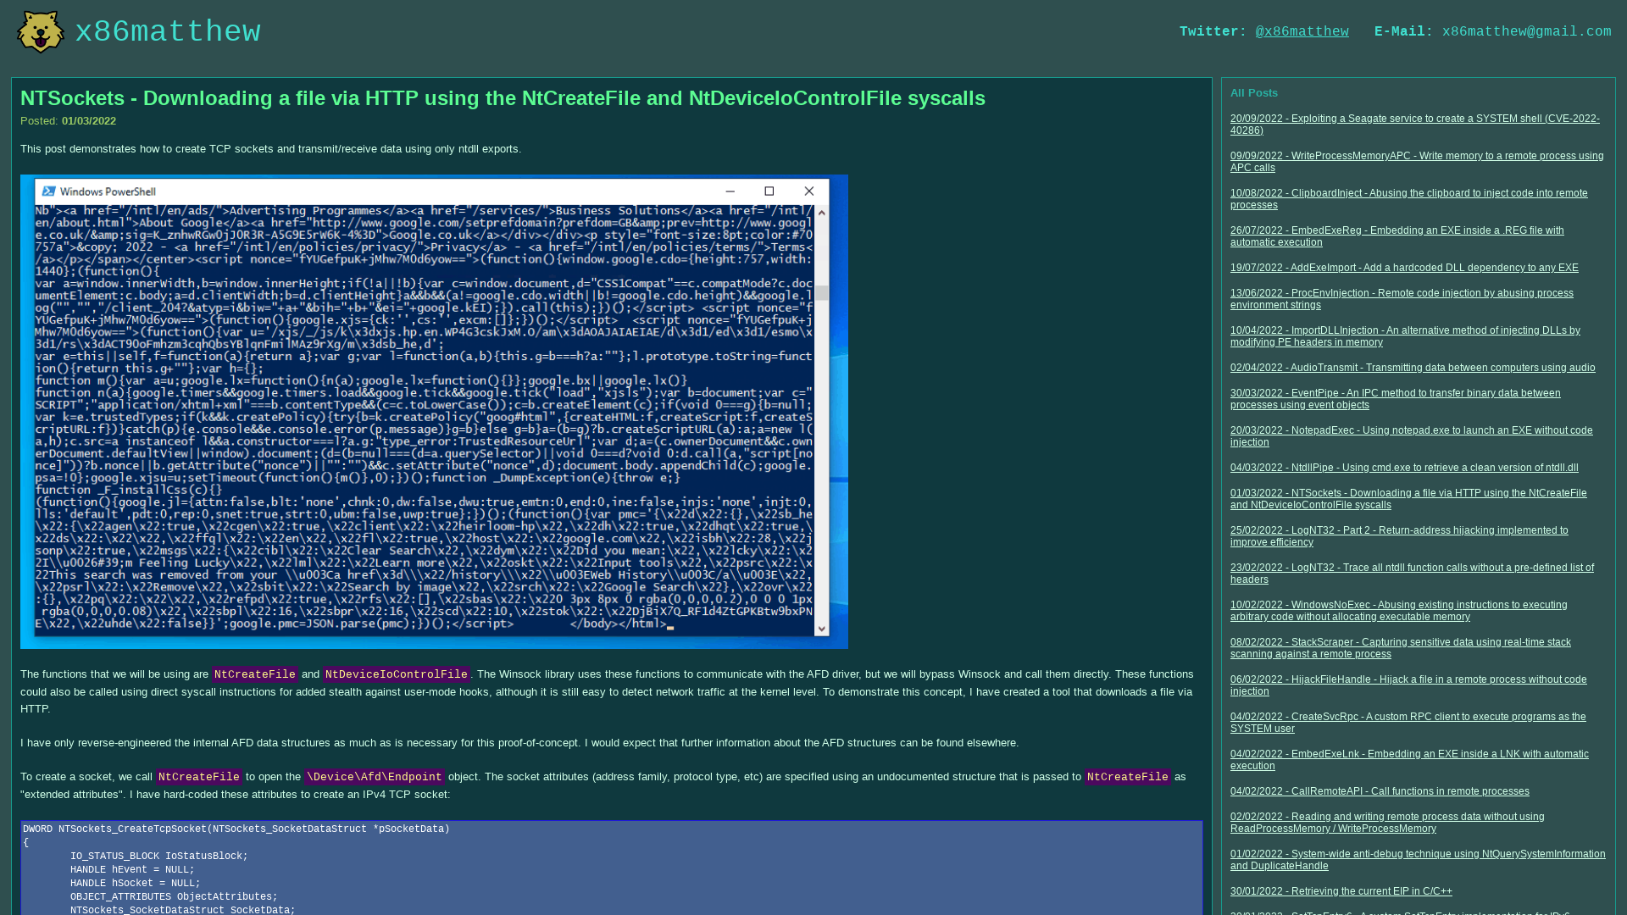This screenshot has width=1627, height=915.
Task: Open the LogNT32 trace ntdll calls post
Action: pyautogui.click(x=1412, y=574)
